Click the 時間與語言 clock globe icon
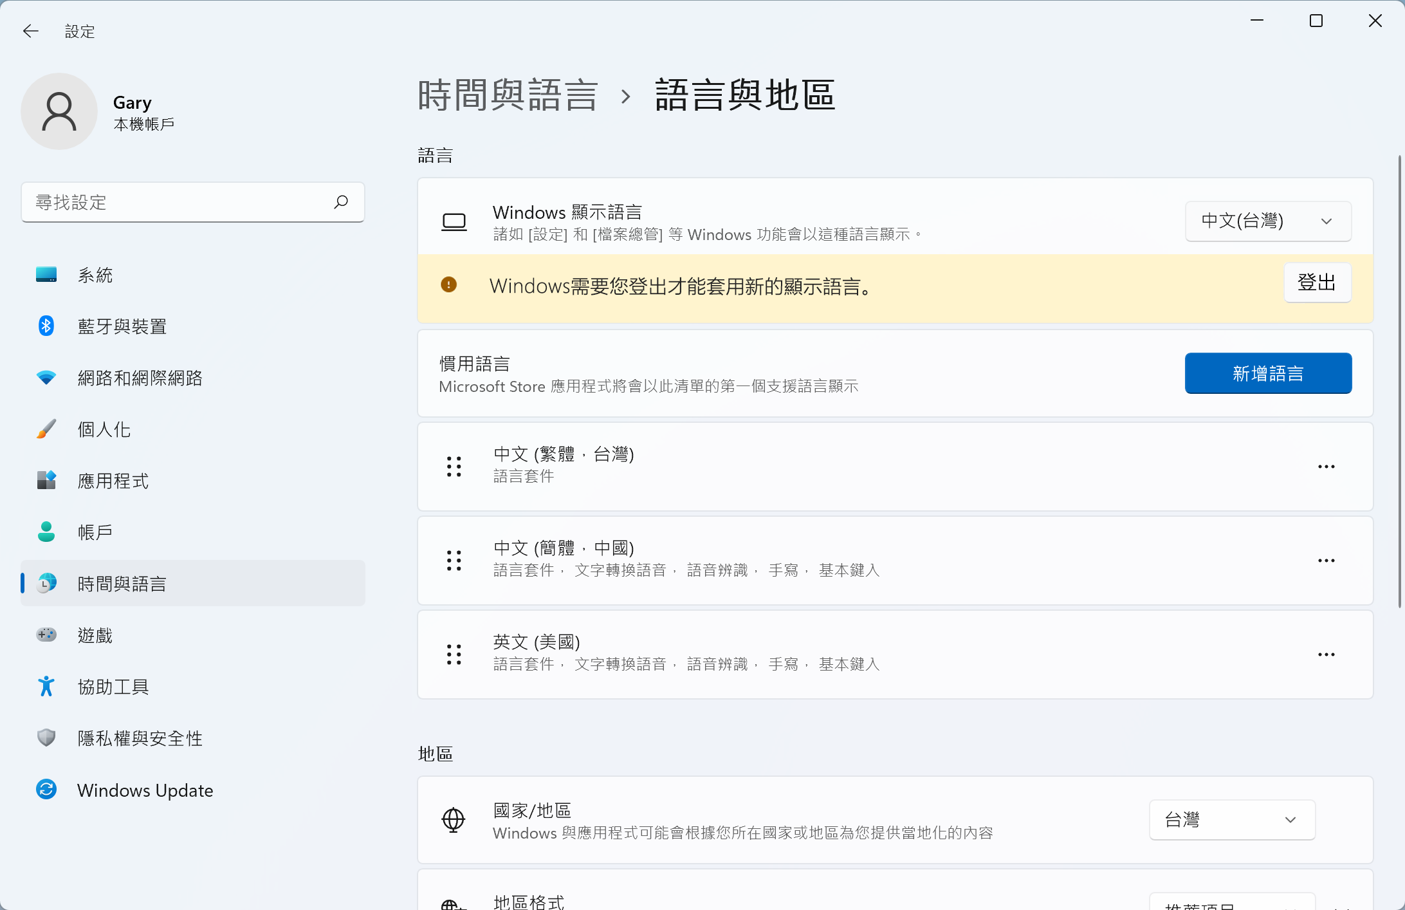The height and width of the screenshot is (910, 1405). point(46,583)
